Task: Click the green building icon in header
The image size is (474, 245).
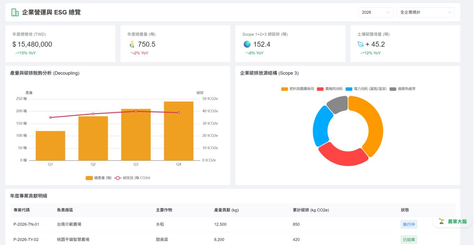Action: point(15,12)
